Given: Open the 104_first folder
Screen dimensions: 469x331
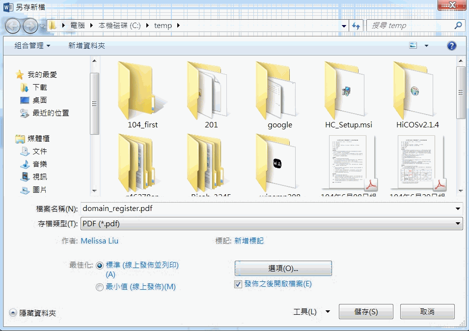Looking at the screenshot, I should 142,93.
